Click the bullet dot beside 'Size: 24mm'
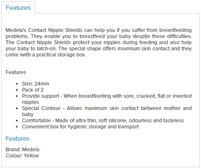 click(17, 84)
